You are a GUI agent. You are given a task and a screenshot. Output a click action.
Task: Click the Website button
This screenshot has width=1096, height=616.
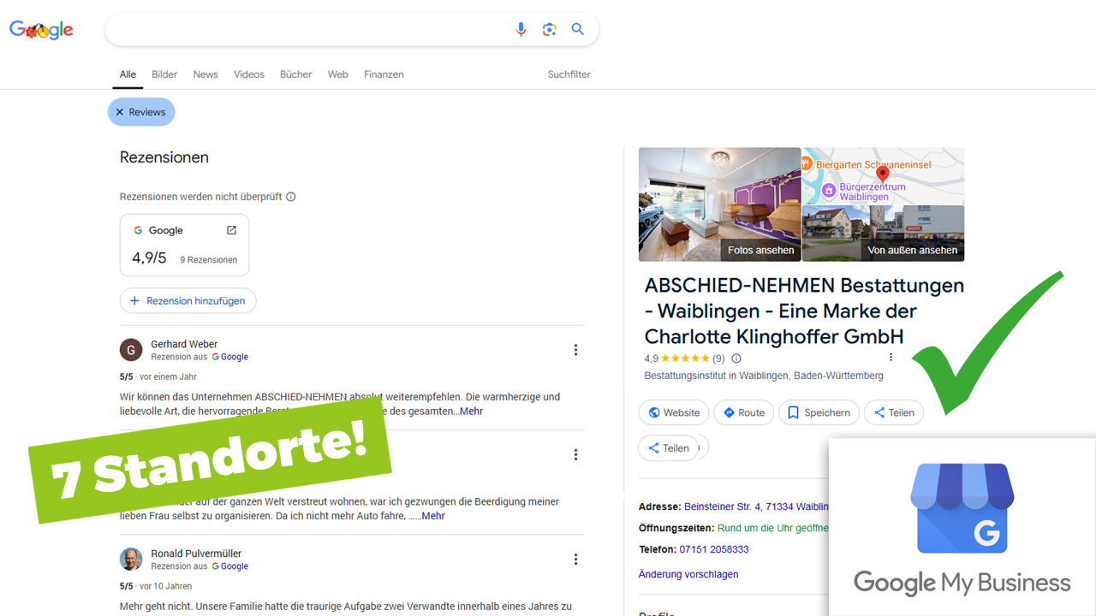click(673, 412)
